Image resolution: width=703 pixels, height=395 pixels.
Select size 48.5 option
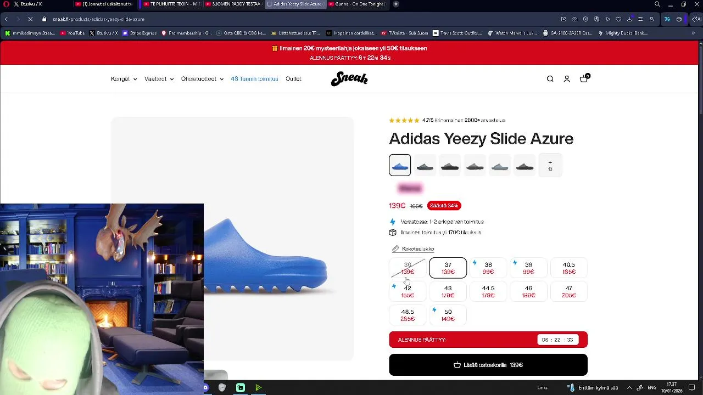[408, 315]
